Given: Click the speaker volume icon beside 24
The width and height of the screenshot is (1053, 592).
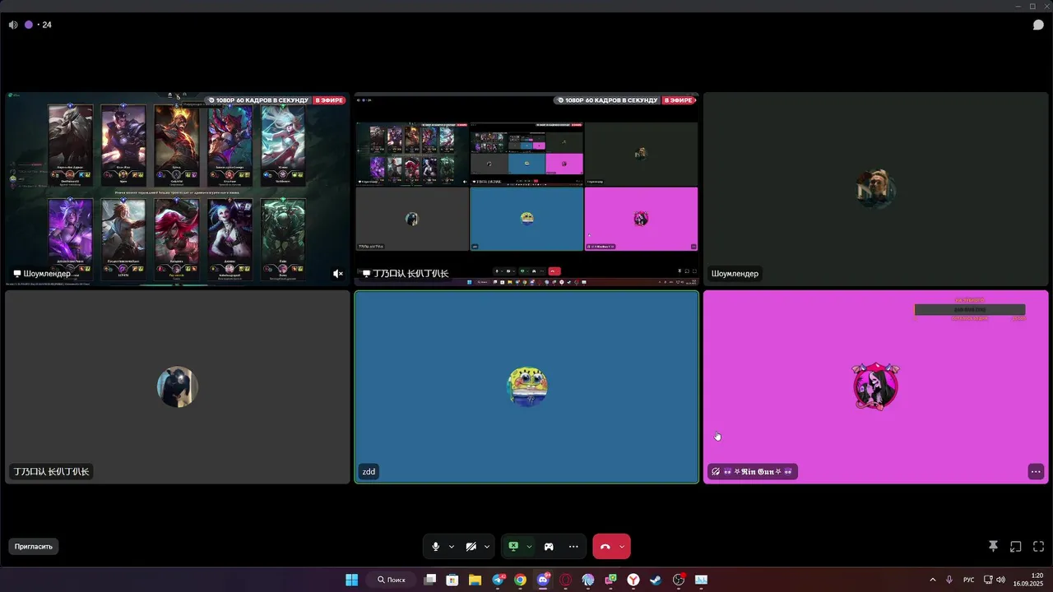Looking at the screenshot, I should point(13,25).
